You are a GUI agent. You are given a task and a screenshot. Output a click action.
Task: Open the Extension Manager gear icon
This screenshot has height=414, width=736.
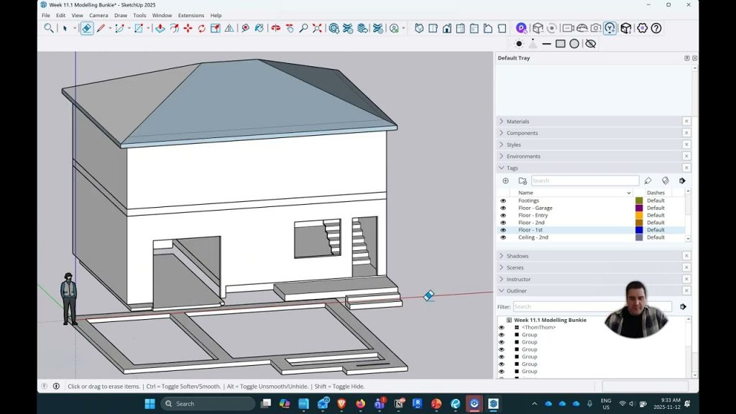642,28
